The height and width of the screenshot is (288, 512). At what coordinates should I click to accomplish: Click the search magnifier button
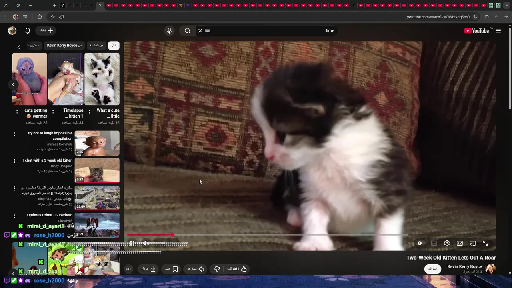coord(187,31)
